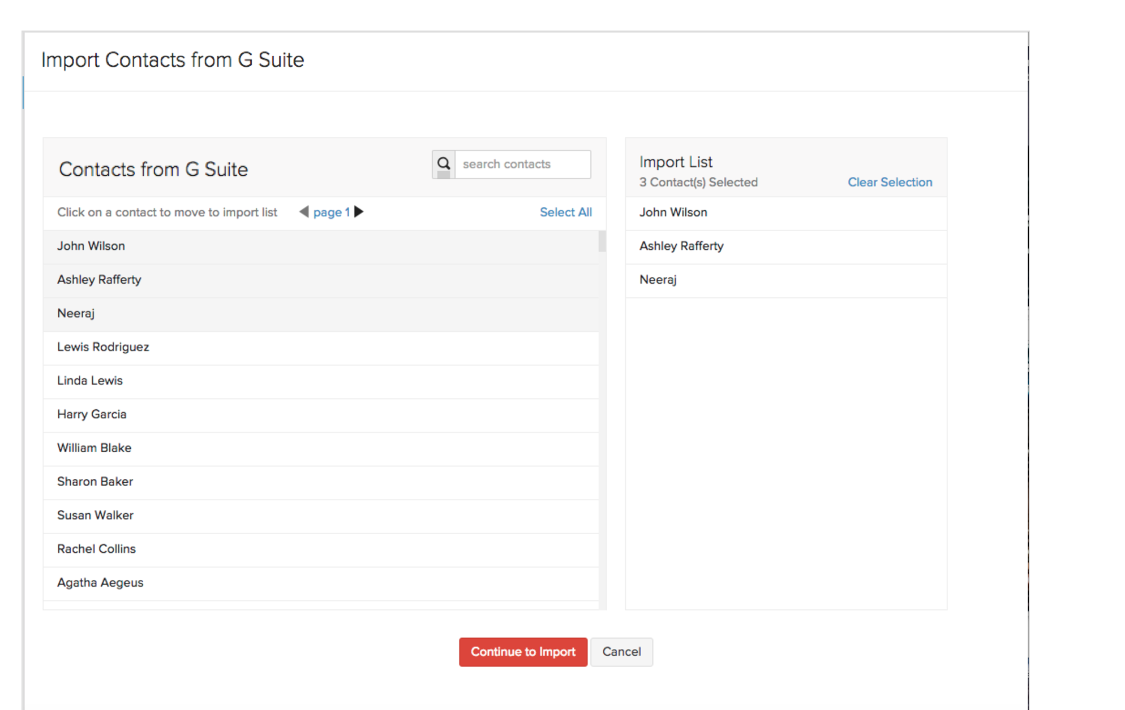Add Linda Lewis to import list
1125x710 pixels.
90,380
